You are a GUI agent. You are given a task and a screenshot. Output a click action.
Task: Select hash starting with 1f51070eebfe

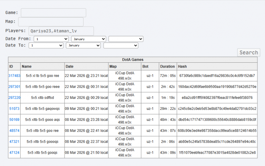[x=217, y=153]
